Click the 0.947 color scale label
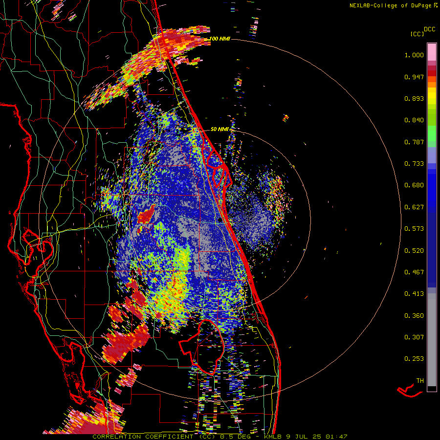This screenshot has height=440, width=440. point(414,77)
